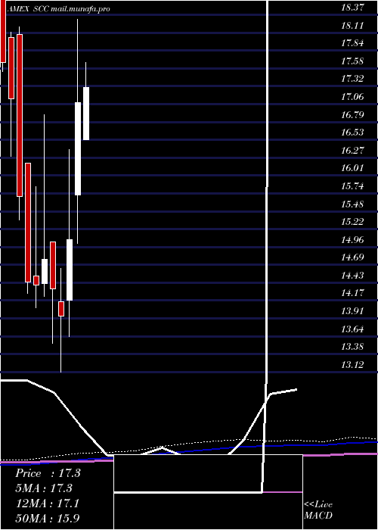The image size is (378, 530).
Task: Select the 18.11 price axis label
Action: point(352,25)
